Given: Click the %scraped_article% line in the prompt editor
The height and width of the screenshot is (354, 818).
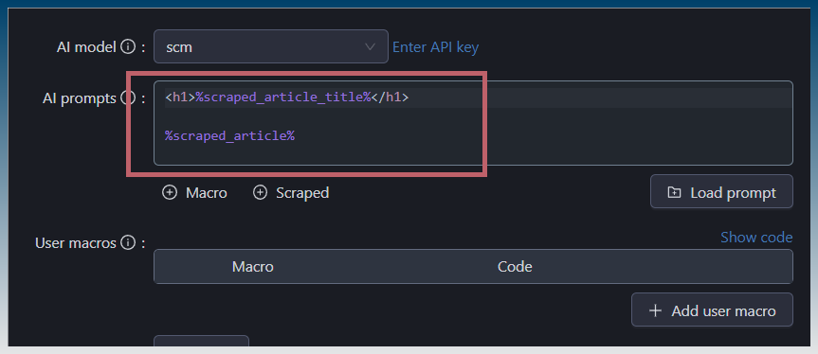Looking at the screenshot, I should pyautogui.click(x=230, y=136).
